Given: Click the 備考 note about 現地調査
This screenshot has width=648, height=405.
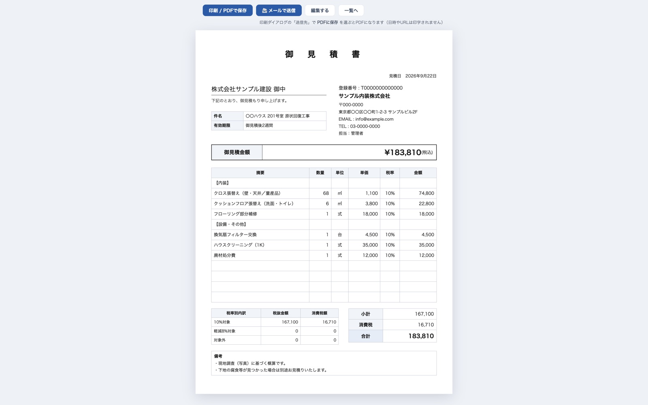Looking at the screenshot, I should [x=251, y=364].
